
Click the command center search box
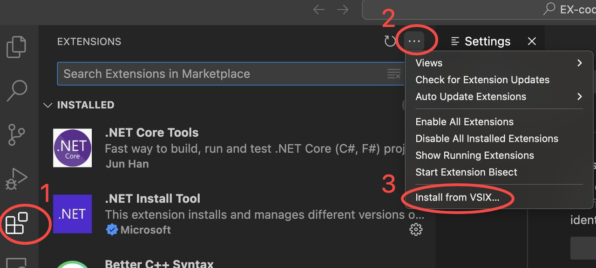click(479, 9)
